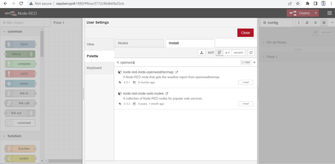Open the debug messages bug icon
335x164 pixels.
point(316,22)
